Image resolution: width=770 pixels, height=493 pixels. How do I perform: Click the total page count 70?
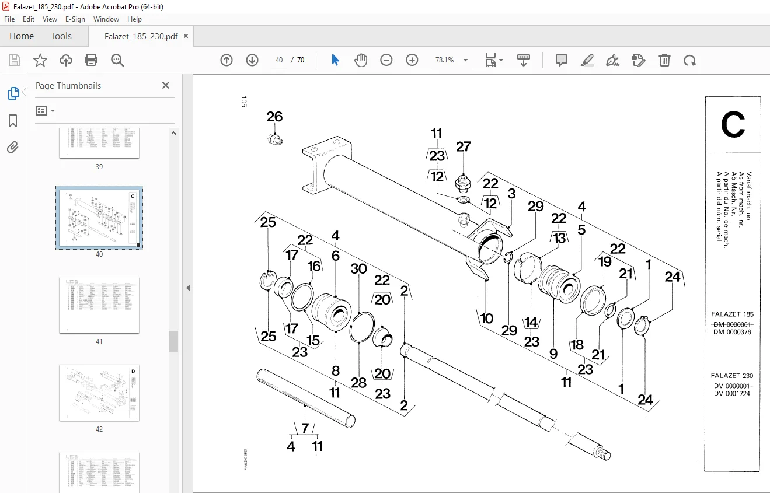tap(301, 60)
